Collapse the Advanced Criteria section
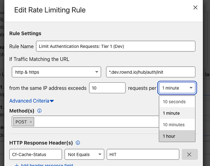This screenshot has width=210, height=166. tap(31, 101)
